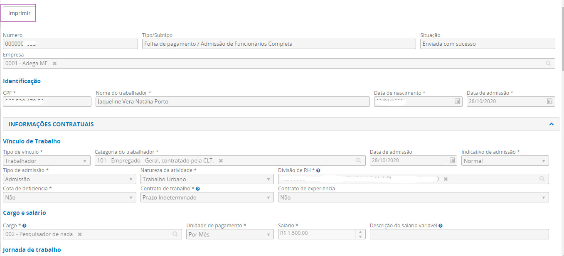Screen dimensions: 564x256
Task: Search the Divisão de RH field
Action: pos(542,179)
